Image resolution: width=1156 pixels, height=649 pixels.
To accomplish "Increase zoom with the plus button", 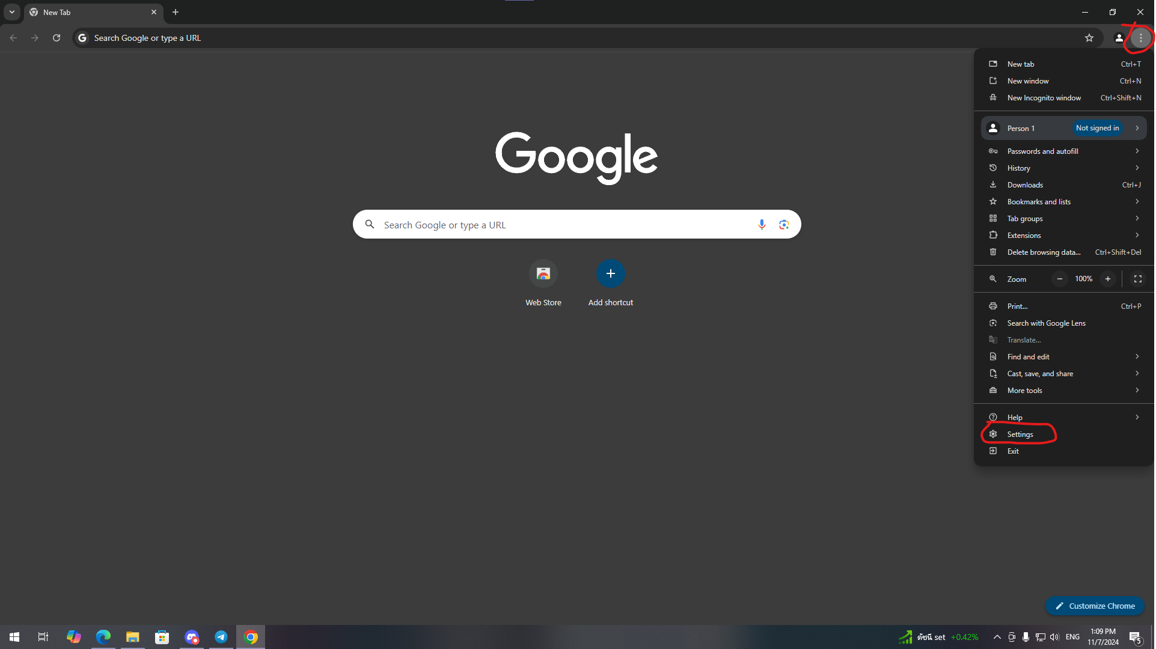I will (1109, 279).
